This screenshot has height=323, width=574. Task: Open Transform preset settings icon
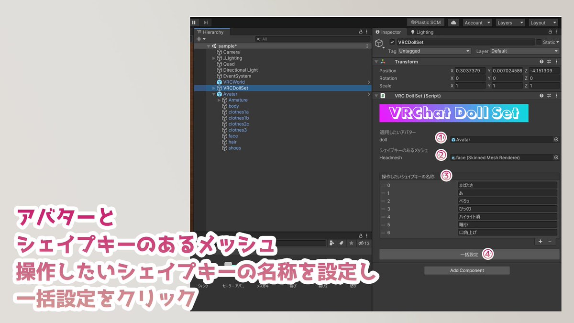pyautogui.click(x=549, y=62)
